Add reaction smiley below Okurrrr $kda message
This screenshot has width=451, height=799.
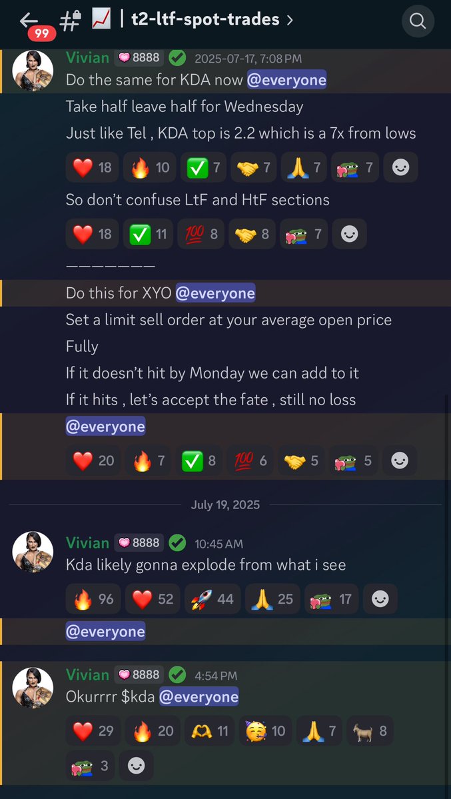[x=136, y=766]
